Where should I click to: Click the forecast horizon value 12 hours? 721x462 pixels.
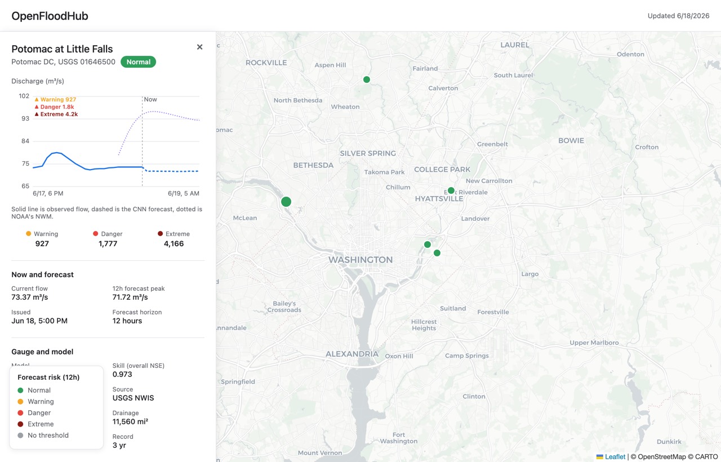pos(127,321)
